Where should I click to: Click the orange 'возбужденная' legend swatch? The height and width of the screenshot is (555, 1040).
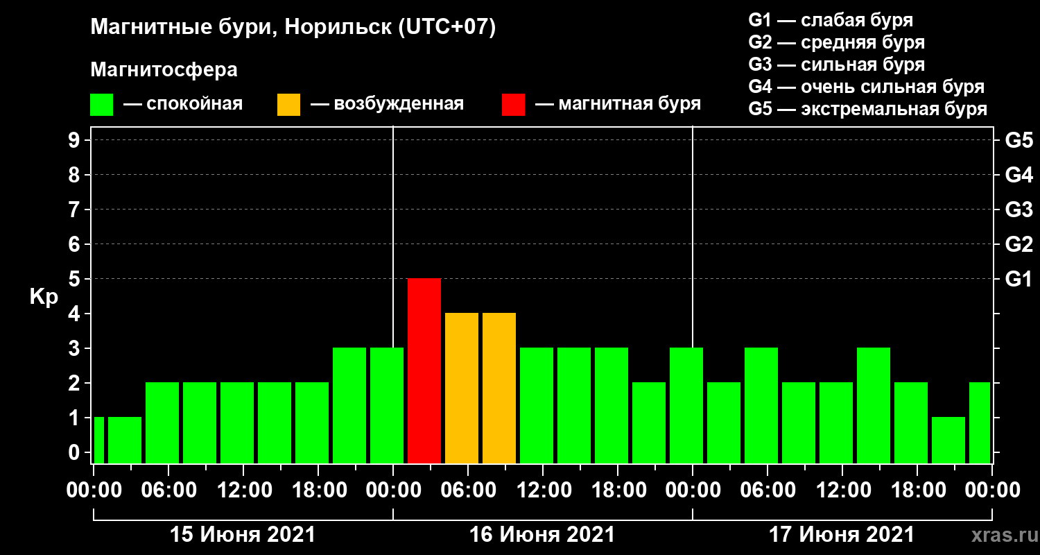288,105
